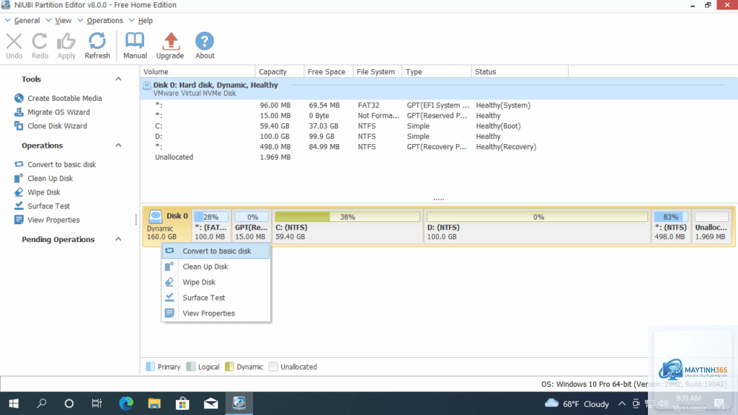Select the GPT reserved 15.00 MB block
Viewport: 738px width, 415px height.
(252, 226)
